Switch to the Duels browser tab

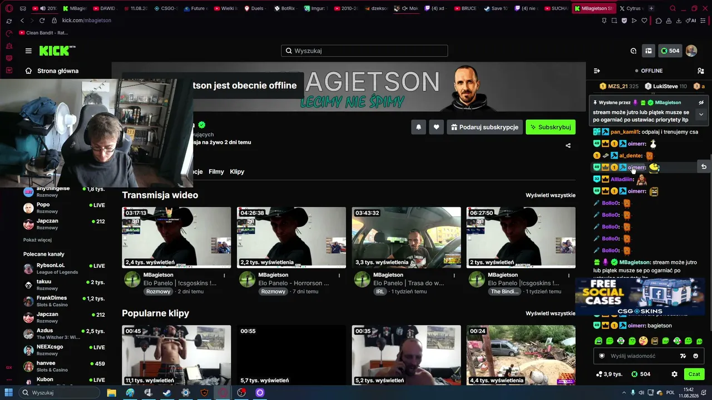[x=255, y=8]
